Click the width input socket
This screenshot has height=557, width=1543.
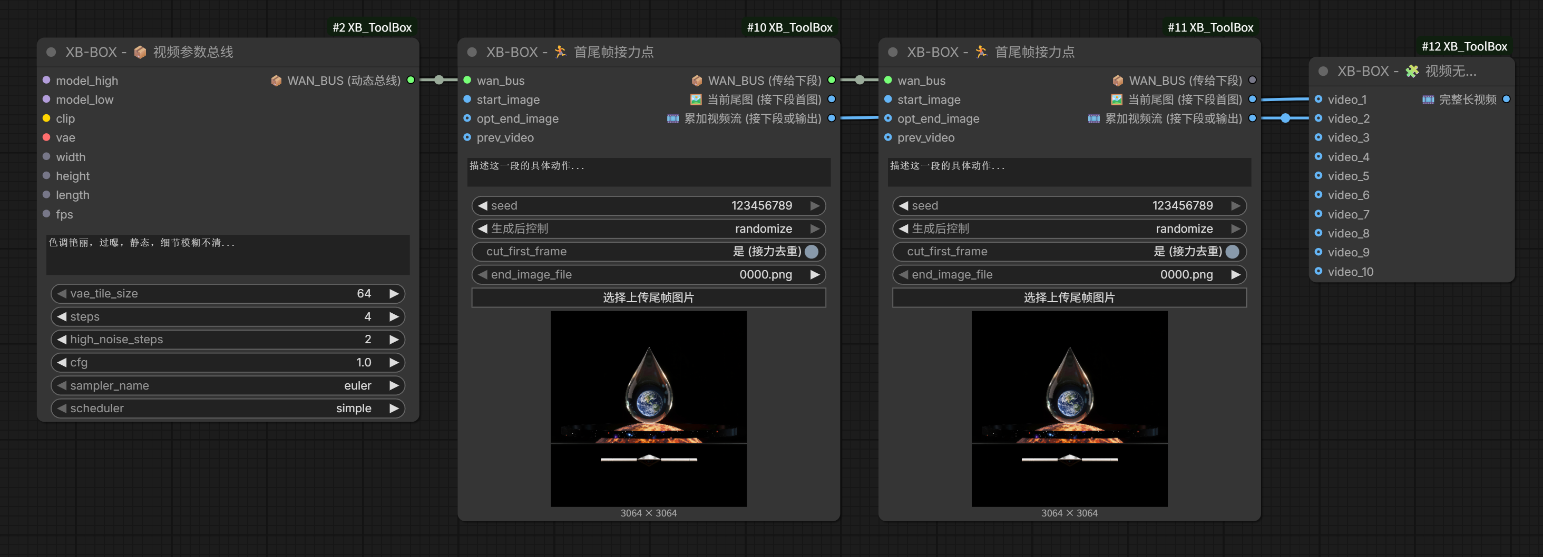46,157
